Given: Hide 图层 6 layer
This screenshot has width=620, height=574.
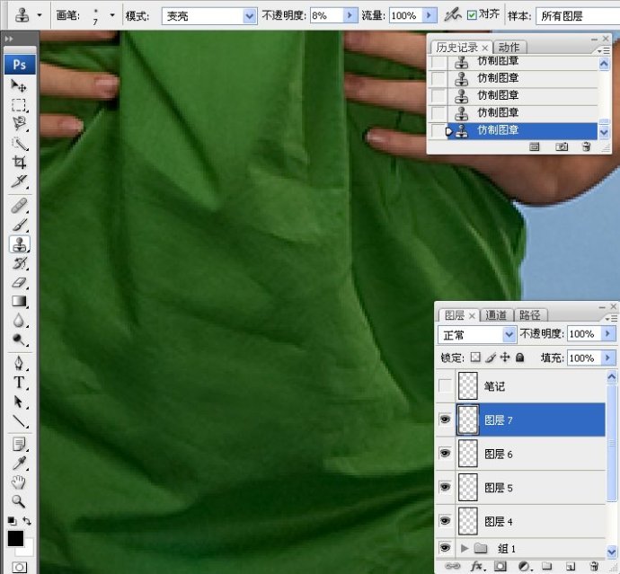Looking at the screenshot, I should point(445,453).
